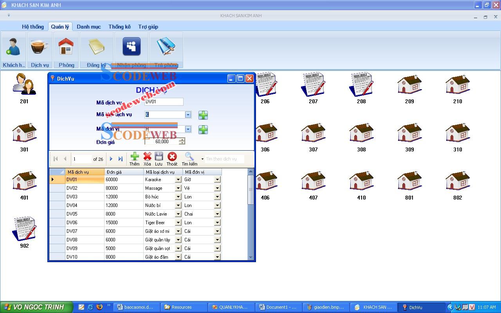Expand the Mã loại dịch vụ combo box
Image resolution: width=501 pixels, height=313 pixels.
click(x=188, y=115)
